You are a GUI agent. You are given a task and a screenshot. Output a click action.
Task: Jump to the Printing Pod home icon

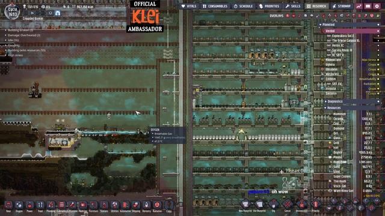[58, 13]
